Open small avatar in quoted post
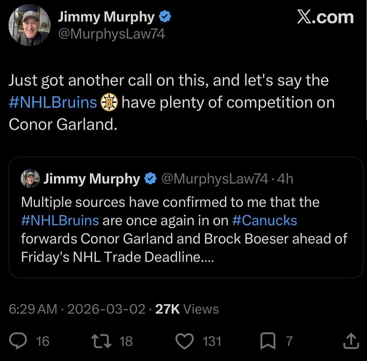 tap(30, 179)
